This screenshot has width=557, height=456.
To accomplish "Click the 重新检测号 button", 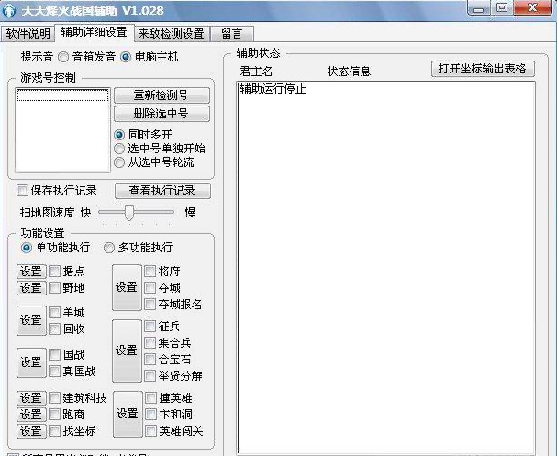I will click(x=162, y=95).
